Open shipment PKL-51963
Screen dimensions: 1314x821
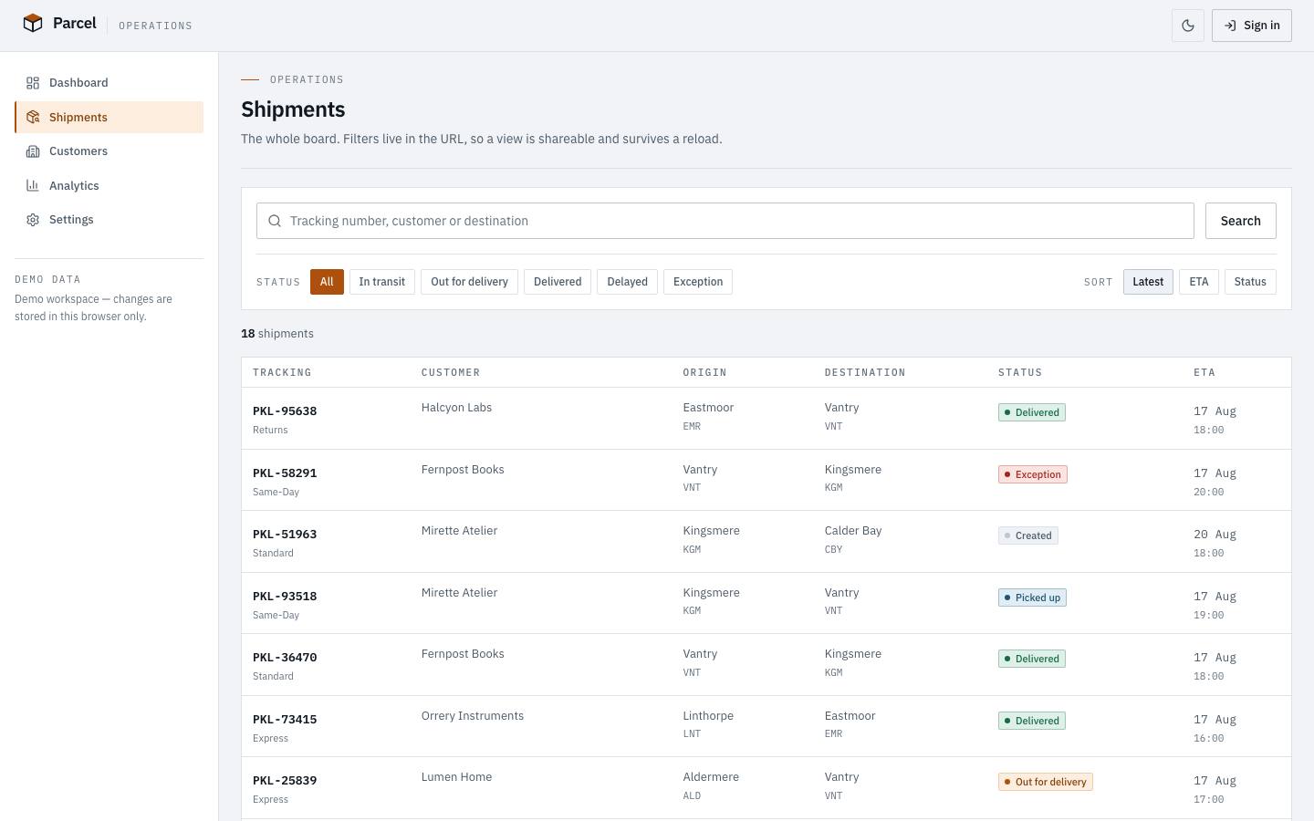tap(285, 535)
